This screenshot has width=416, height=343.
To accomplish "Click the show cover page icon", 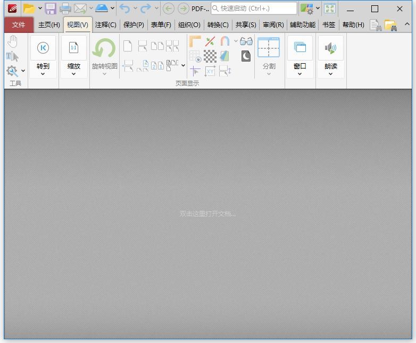I will (143, 66).
